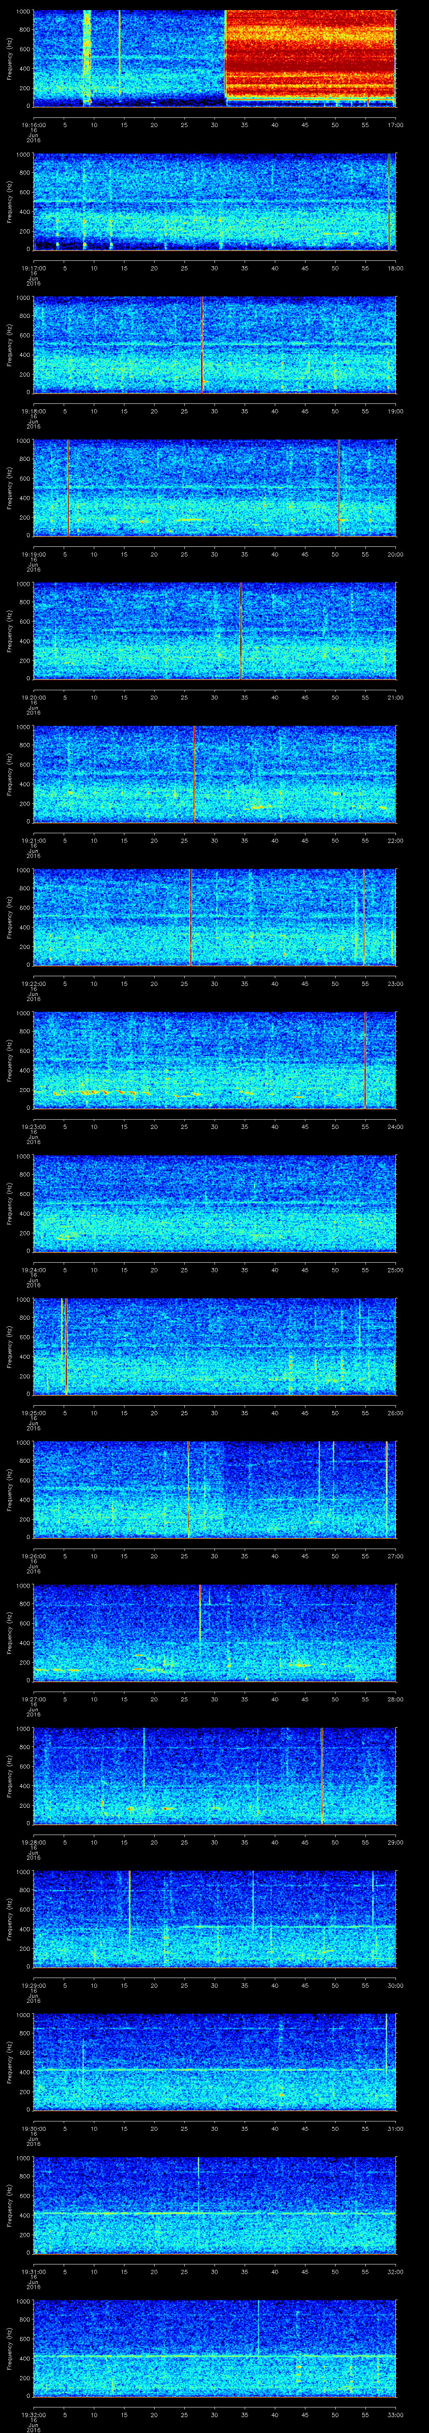Image resolution: width=429 pixels, height=2433 pixels.
Task: Click the spectrogram panel starting at 19:19:00
Action: [214, 487]
